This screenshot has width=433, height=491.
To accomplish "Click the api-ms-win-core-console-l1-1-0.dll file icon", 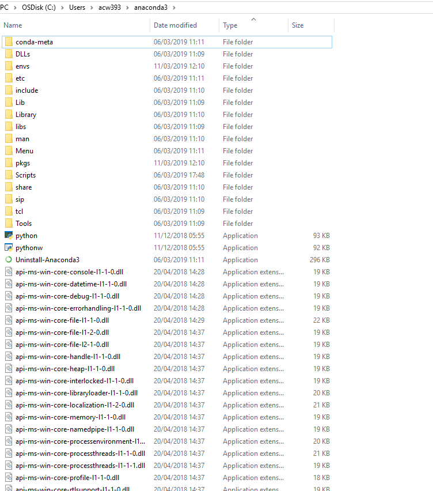I will tap(9, 272).
